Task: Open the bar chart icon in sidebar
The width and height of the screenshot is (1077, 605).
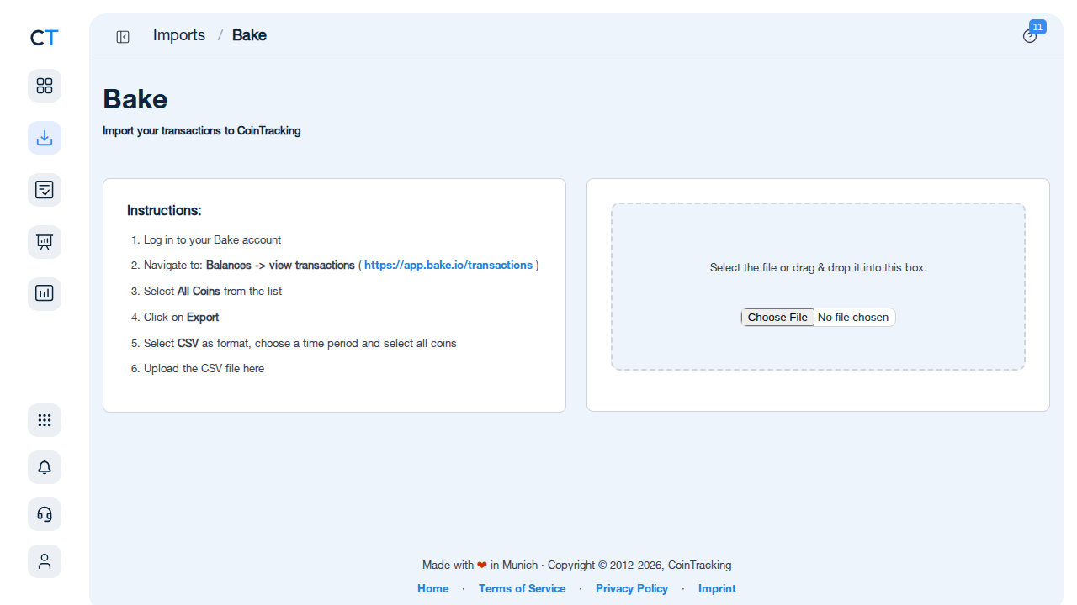Action: coord(45,294)
